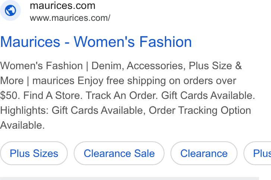
Task: Click the word 'Fashion' in the blue title
Action: (x=166, y=42)
